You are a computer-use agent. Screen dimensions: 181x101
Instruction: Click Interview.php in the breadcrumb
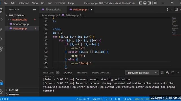[x=50, y=15]
